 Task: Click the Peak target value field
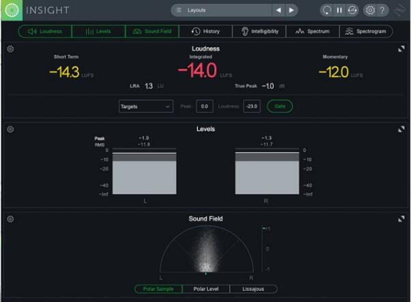(205, 106)
